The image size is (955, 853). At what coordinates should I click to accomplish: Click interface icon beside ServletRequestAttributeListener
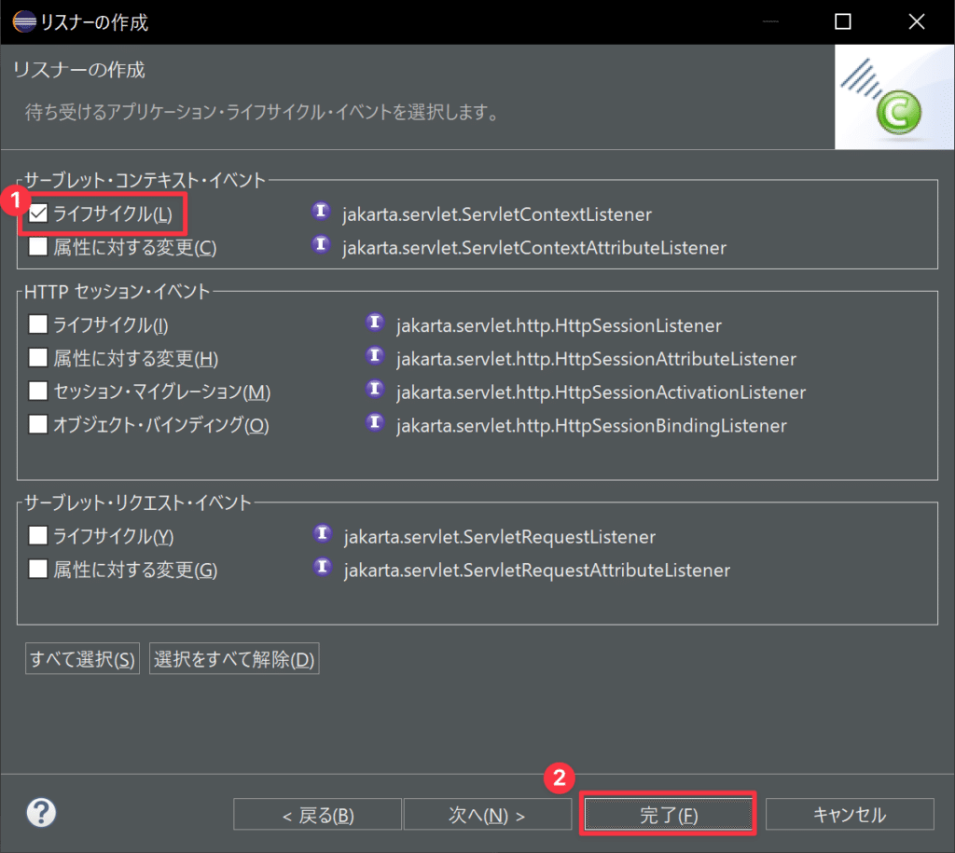click(321, 569)
